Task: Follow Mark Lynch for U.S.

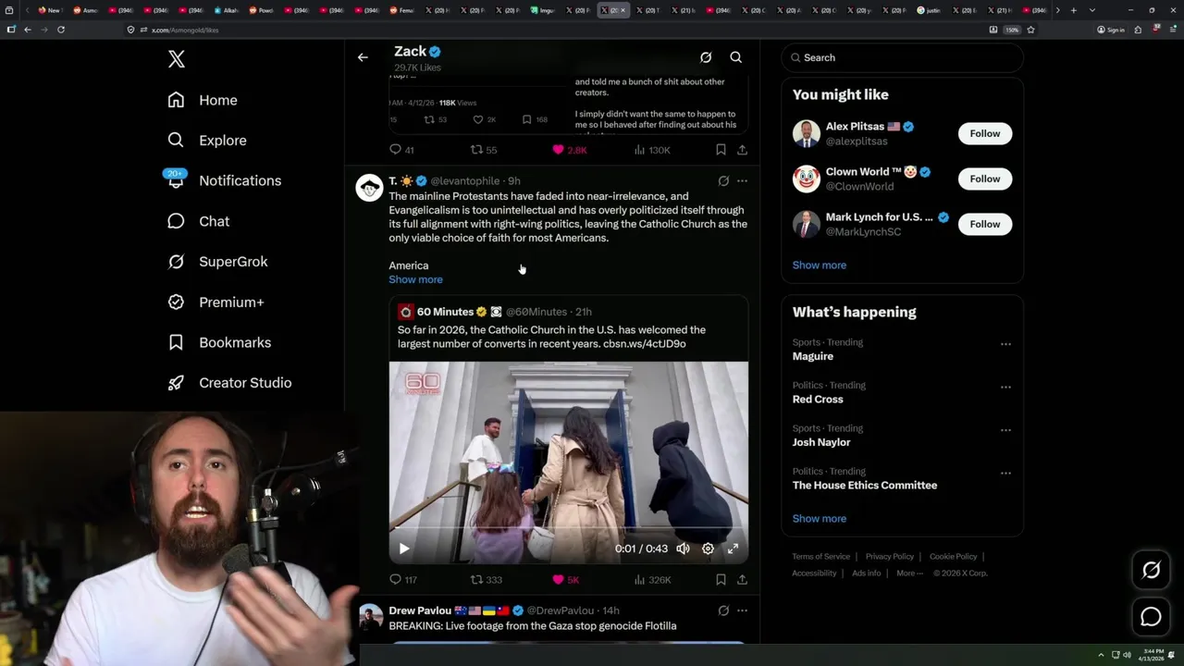Action: (x=985, y=224)
